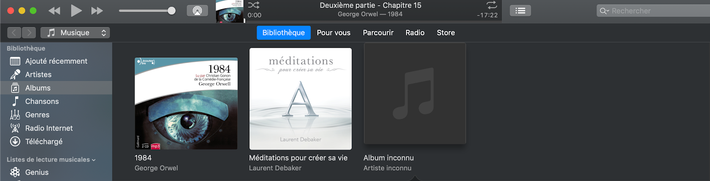710x181 pixels.
Task: Show the Up Next list
Action: click(x=521, y=11)
